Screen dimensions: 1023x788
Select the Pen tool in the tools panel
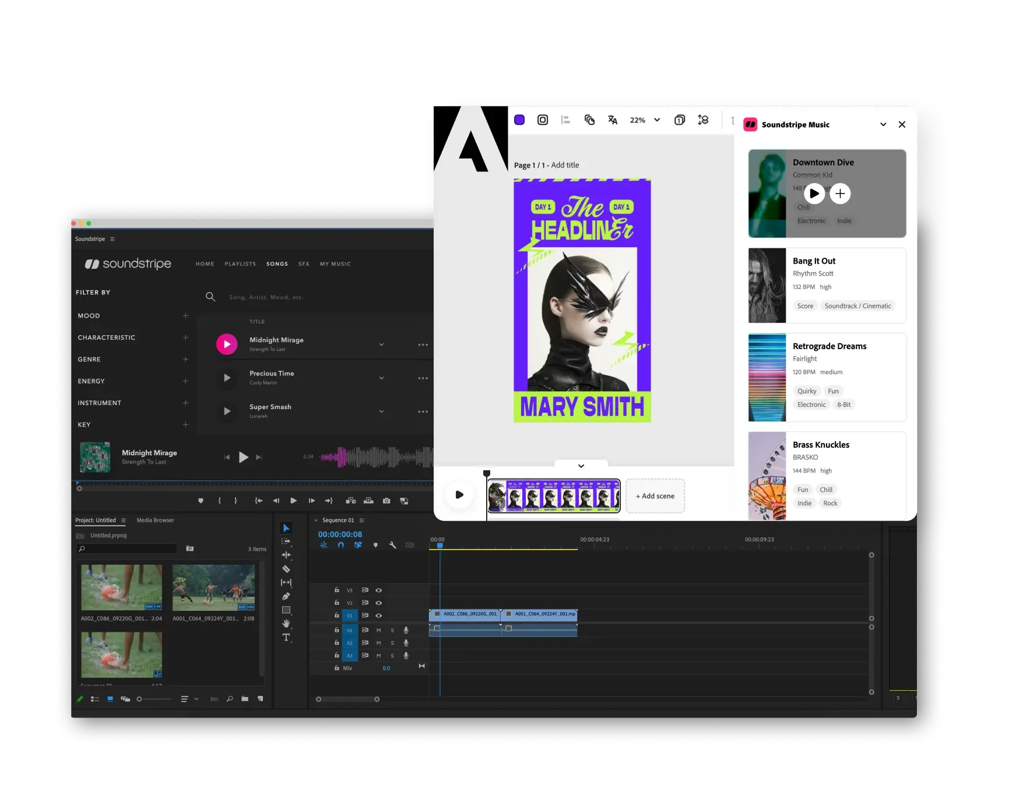coord(286,596)
